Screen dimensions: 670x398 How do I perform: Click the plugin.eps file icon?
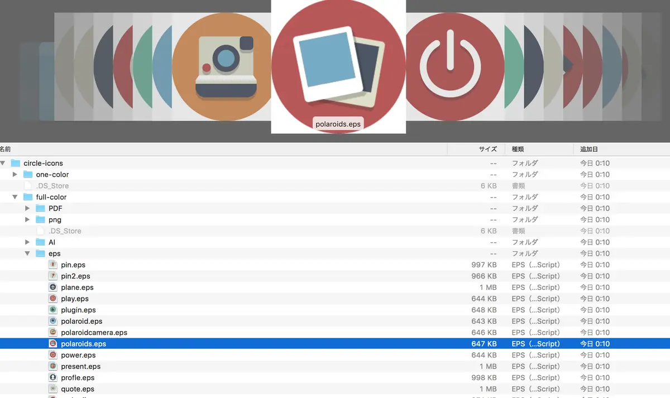click(x=53, y=310)
